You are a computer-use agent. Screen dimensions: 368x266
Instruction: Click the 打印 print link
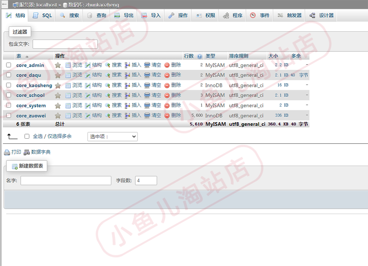[16, 152]
